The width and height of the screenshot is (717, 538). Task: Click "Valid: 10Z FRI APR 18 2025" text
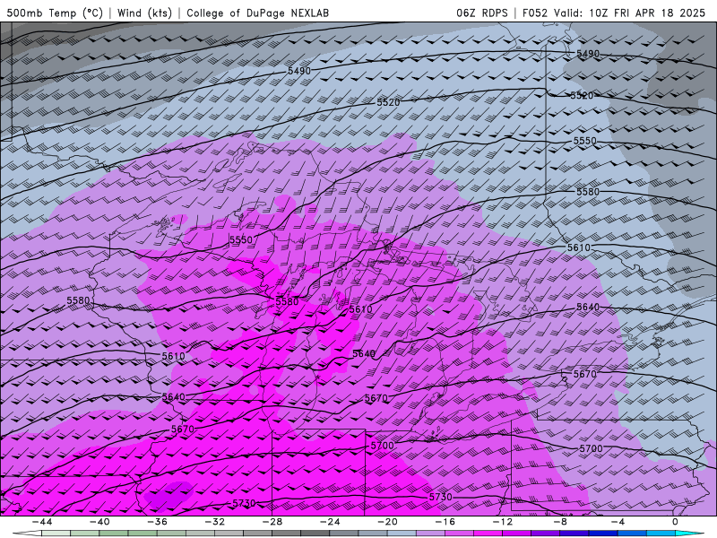[x=630, y=13]
